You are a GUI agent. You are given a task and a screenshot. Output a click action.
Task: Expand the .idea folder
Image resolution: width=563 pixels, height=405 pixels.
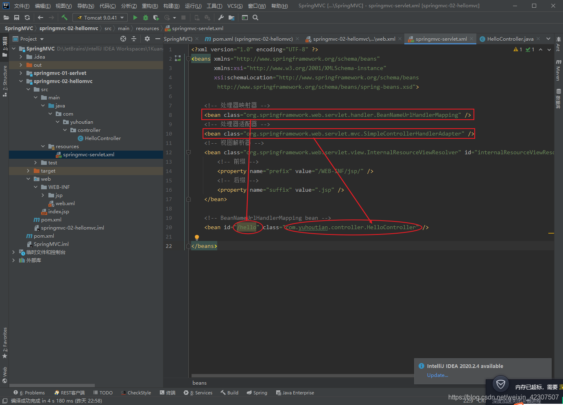[x=21, y=57]
